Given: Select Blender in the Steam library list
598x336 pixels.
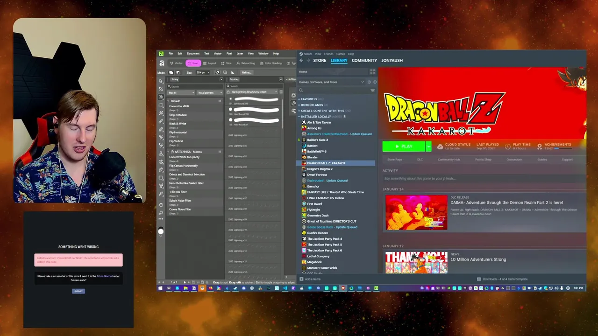Looking at the screenshot, I should coord(313,157).
